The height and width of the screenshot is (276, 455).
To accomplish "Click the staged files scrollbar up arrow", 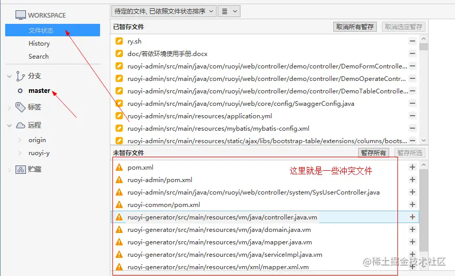I will tap(424, 38).
